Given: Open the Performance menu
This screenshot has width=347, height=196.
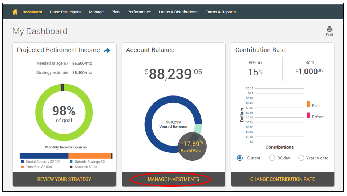Looking at the screenshot, I should pyautogui.click(x=139, y=12).
